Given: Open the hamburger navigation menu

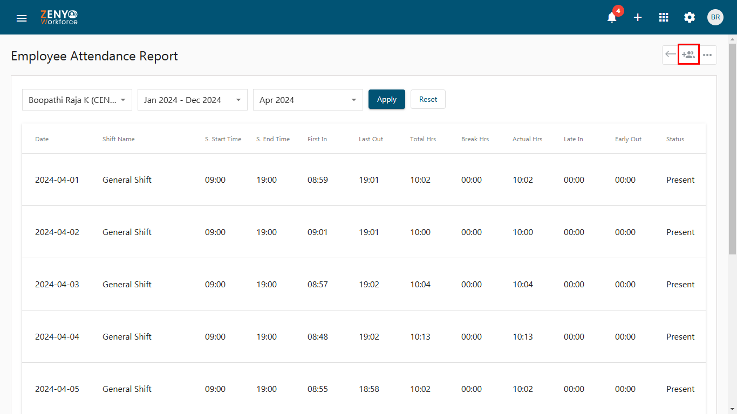Looking at the screenshot, I should [22, 18].
